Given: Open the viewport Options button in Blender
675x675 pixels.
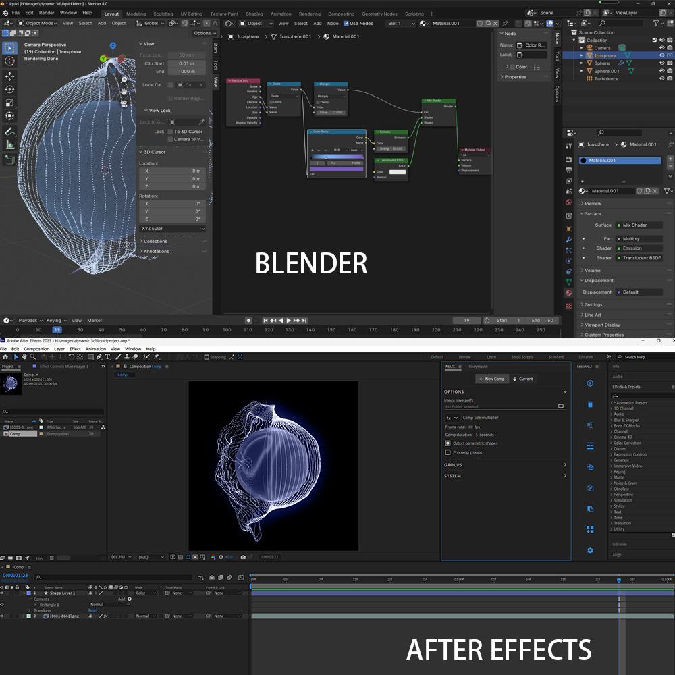Looking at the screenshot, I should pyautogui.click(x=205, y=33).
